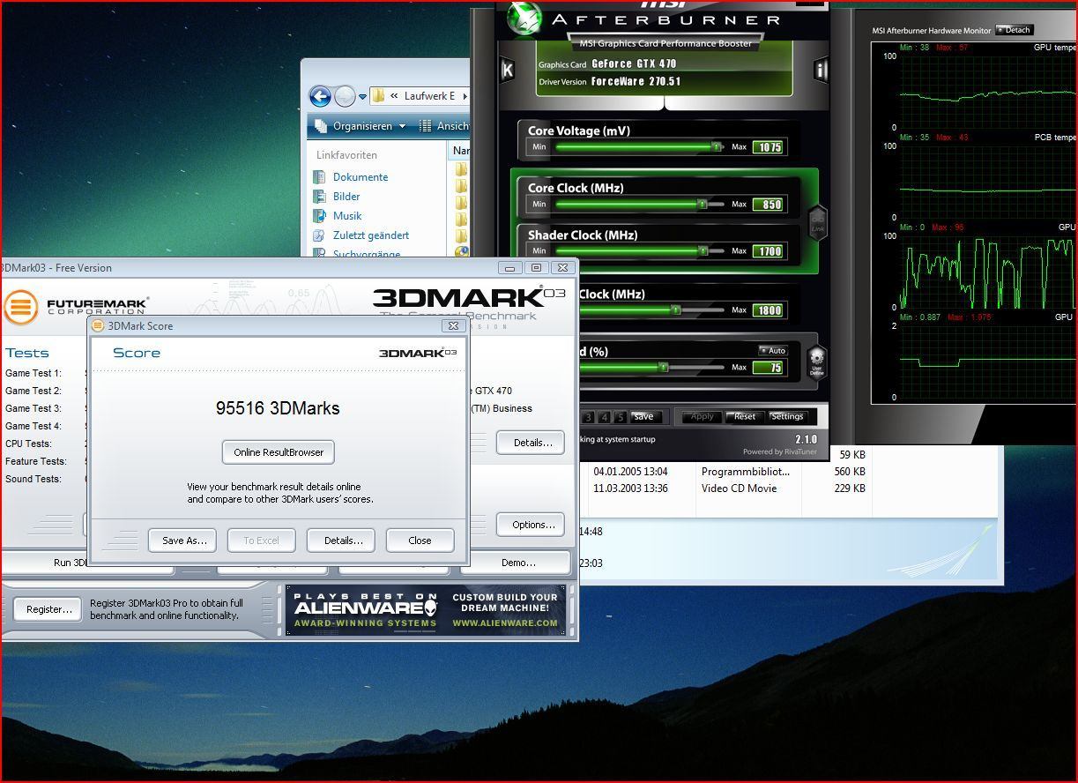Reset Afterburner clocks
1078x783 pixels.
click(745, 417)
